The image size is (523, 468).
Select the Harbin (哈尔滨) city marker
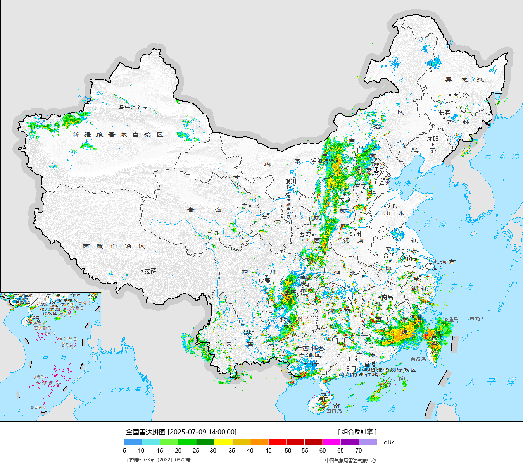(x=450, y=95)
